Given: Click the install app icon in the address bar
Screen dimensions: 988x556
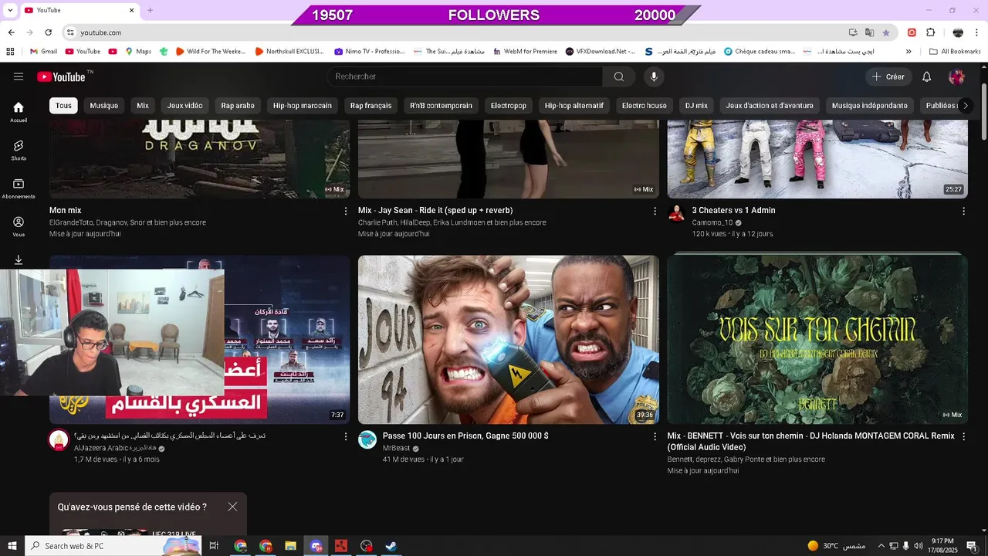Looking at the screenshot, I should click(853, 32).
